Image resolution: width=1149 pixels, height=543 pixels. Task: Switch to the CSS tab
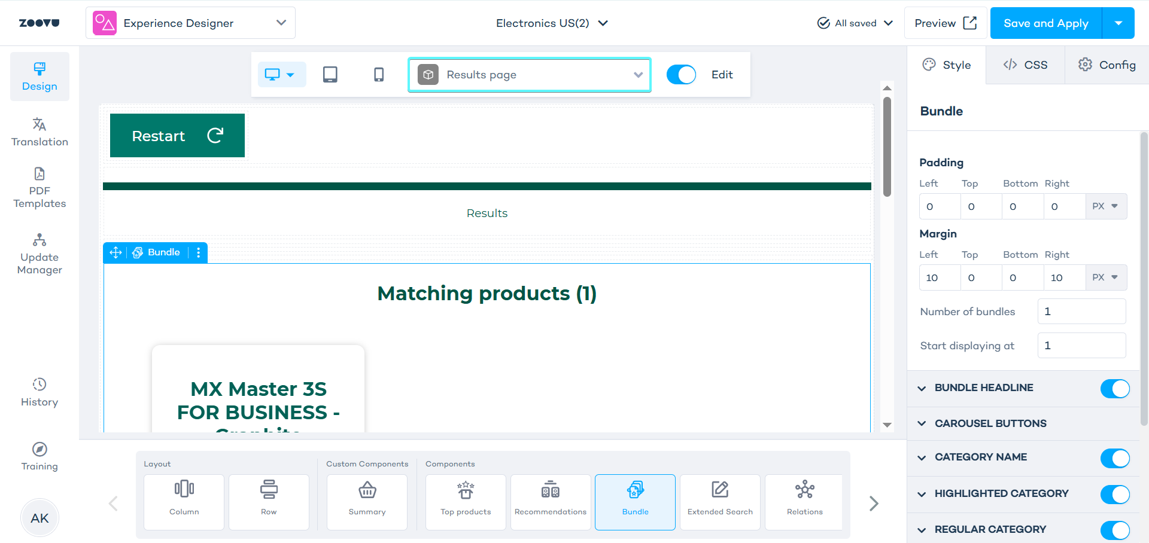click(1025, 65)
